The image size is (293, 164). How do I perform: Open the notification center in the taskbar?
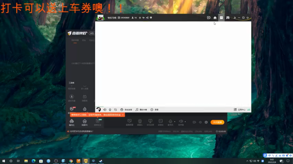(288, 161)
